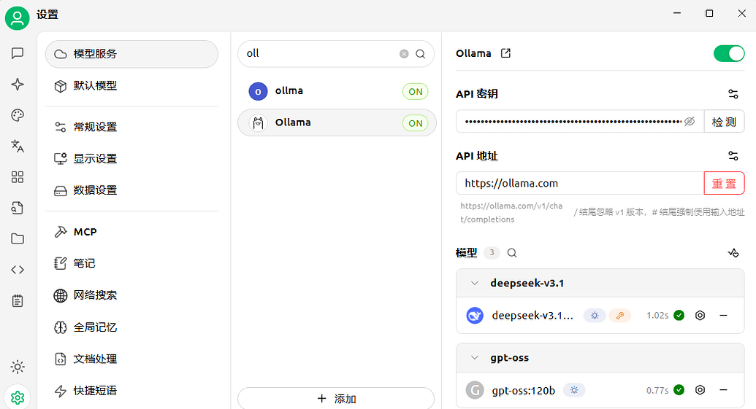Show the hidden API key
Screen dimensions: 756x409
[x=690, y=121]
